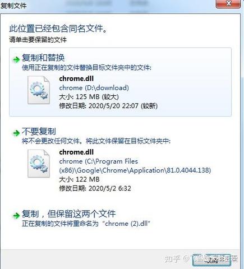Image resolution: width=244 pixels, height=269 pixels.
Task: Choose the 复制和替换 option title
Action: click(43, 58)
